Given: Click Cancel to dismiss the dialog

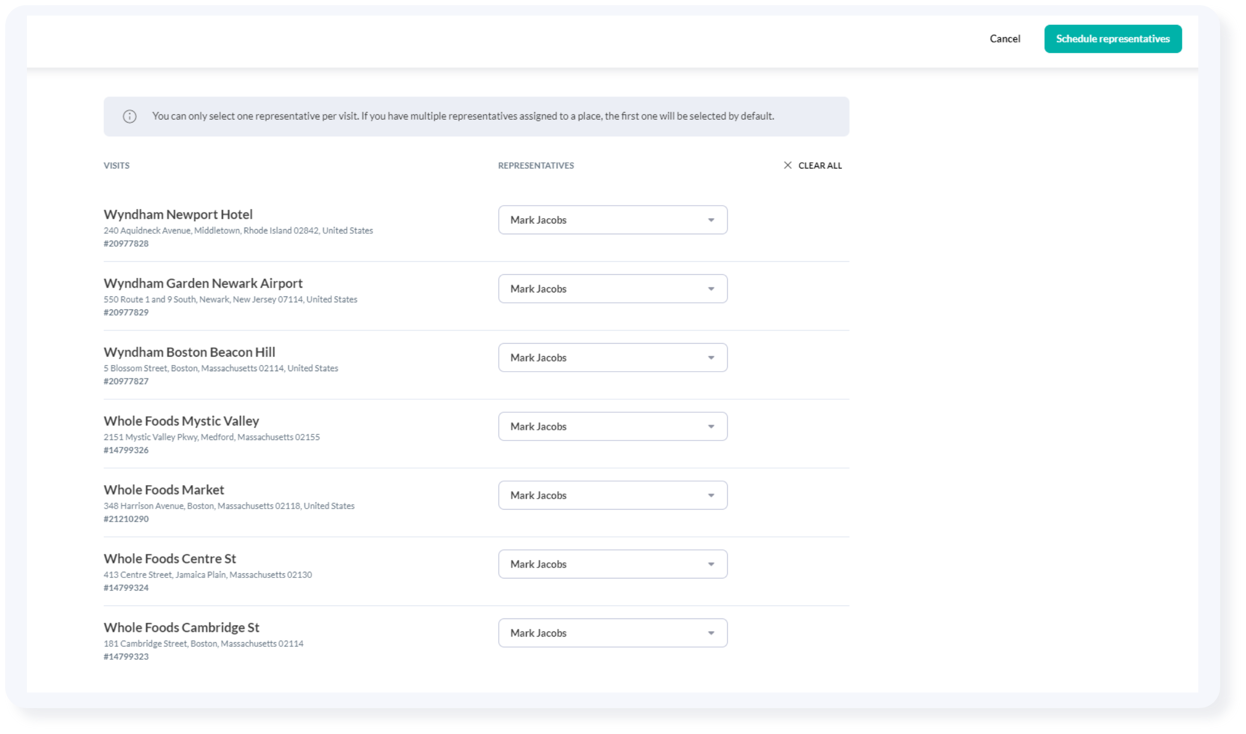Looking at the screenshot, I should click(x=1005, y=37).
